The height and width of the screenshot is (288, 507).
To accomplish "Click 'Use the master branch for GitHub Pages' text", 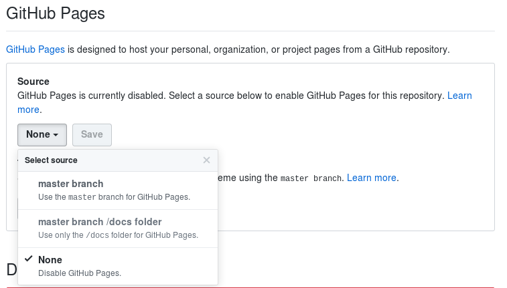I will point(114,197).
